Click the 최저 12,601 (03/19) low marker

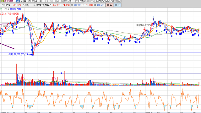point(19,54)
